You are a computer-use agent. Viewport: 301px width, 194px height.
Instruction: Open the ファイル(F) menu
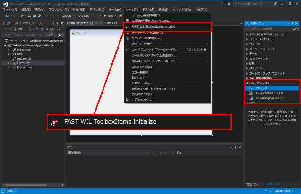click(10, 10)
